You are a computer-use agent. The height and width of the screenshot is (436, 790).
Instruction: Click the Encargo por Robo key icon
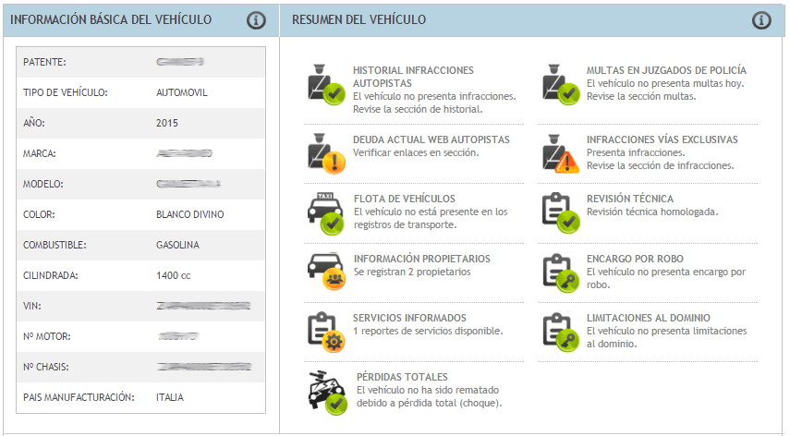pyautogui.click(x=561, y=272)
